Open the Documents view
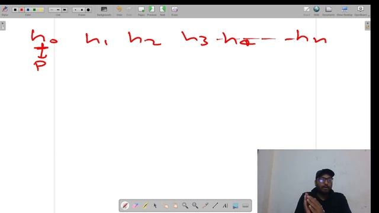The image size is (379, 213). click(x=329, y=11)
